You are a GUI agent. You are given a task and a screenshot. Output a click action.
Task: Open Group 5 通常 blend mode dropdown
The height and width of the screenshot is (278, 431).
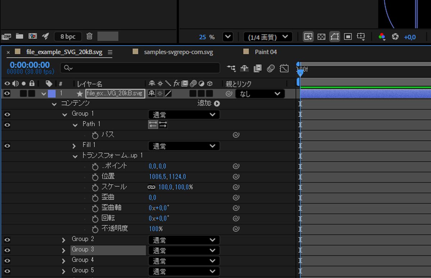tap(184, 271)
